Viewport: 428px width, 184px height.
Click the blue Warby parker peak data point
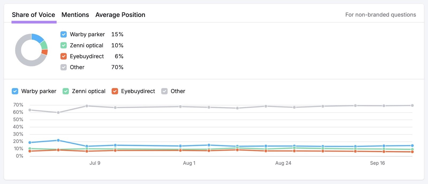coord(58,140)
